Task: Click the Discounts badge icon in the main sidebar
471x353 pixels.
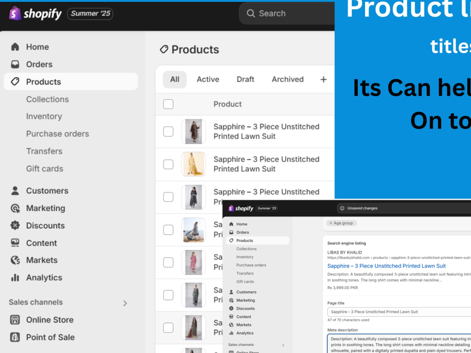Action: [x=15, y=225]
